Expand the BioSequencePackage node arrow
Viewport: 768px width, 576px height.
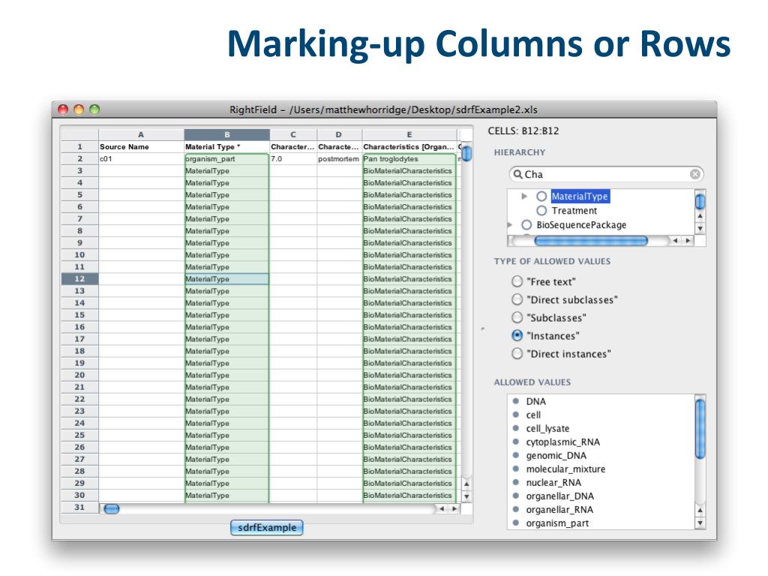[510, 225]
